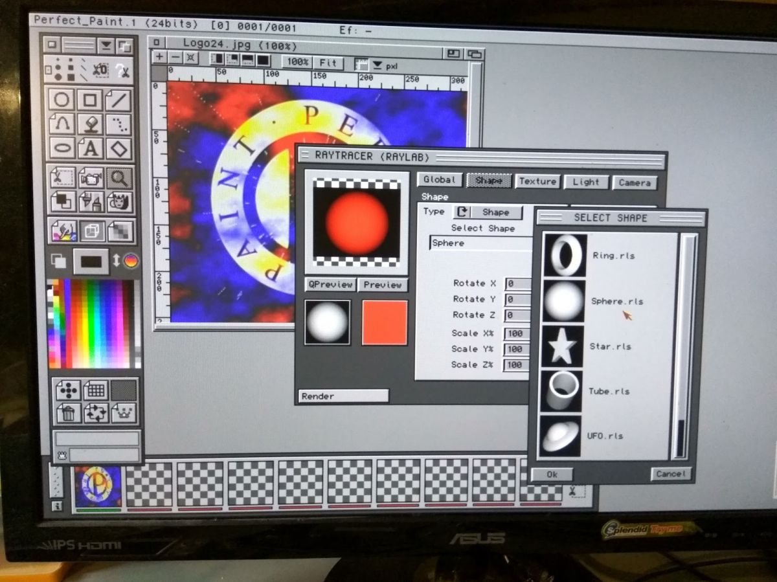Open the drawing pens and markers tool
Viewport: 777px width, 582px height.
tap(91, 201)
